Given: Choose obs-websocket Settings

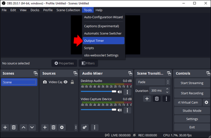Looking at the screenshot, I should point(103,55).
